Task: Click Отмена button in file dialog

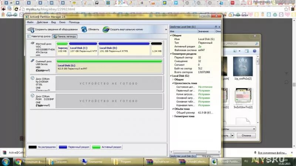Action: tap(246, 135)
